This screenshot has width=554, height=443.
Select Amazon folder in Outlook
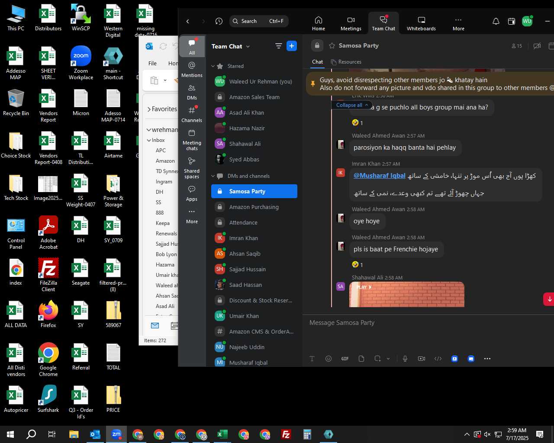(x=165, y=161)
